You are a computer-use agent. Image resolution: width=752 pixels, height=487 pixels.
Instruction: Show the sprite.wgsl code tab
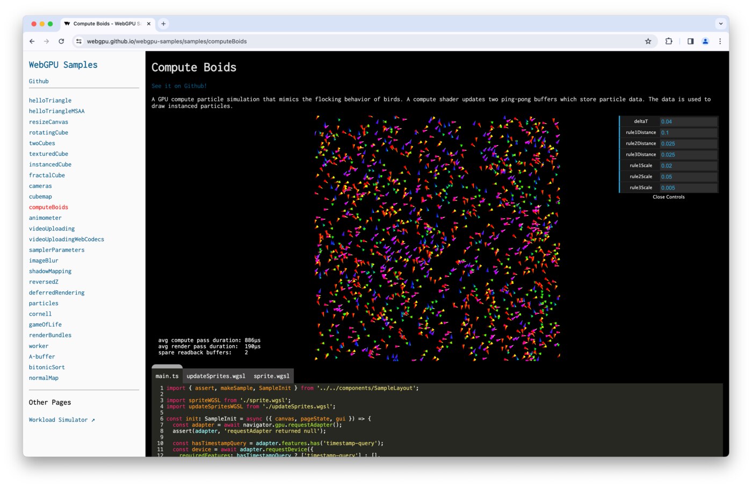point(272,376)
